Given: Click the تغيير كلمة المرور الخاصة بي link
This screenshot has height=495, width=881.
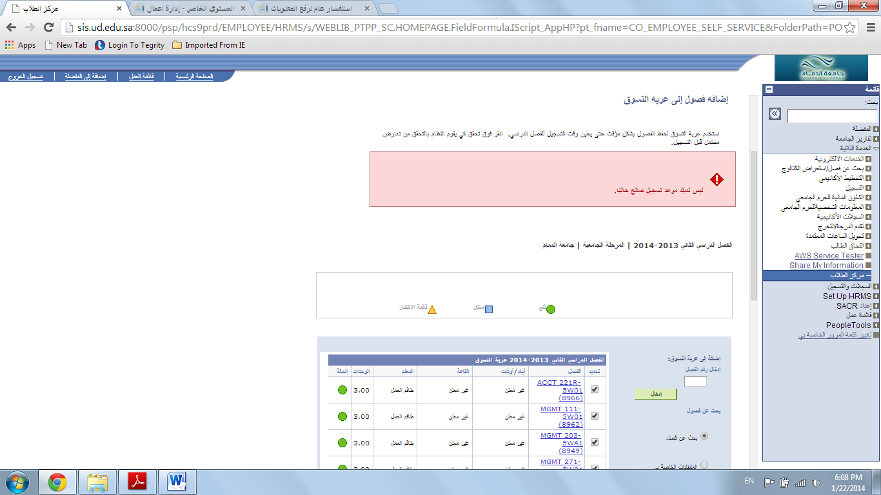Looking at the screenshot, I should (x=835, y=335).
